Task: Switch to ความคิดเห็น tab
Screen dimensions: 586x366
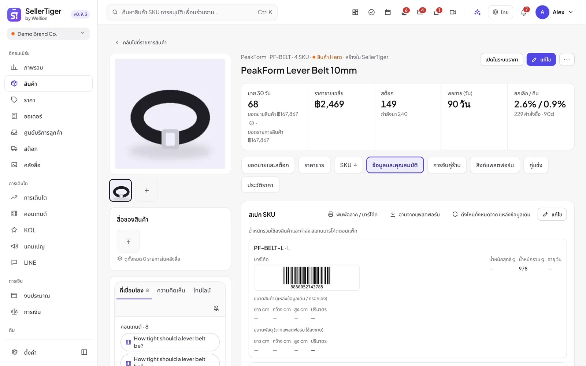Action: 171,290
